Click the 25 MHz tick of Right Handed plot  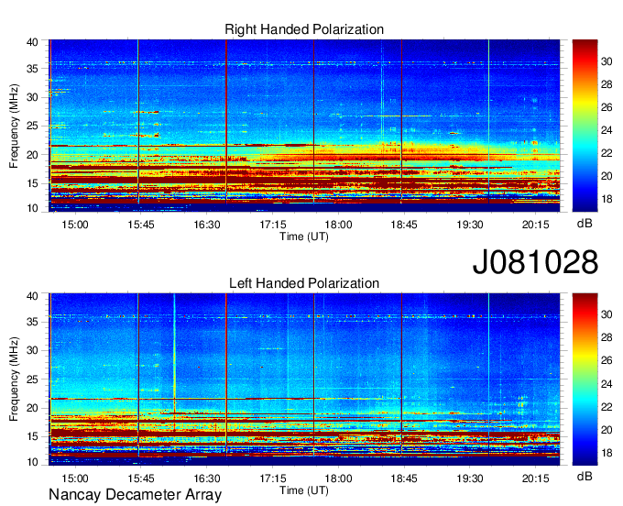coord(32,126)
